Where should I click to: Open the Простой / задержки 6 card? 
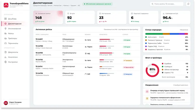pos(144,17)
